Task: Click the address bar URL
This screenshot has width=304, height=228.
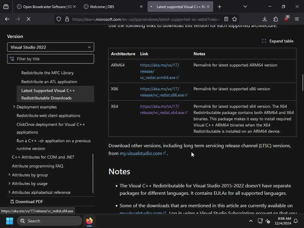Action: 146,19
